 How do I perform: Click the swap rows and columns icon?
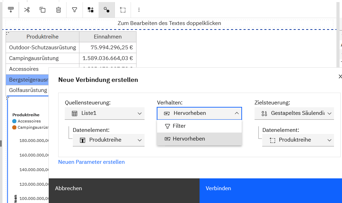pyautogui.click(x=91, y=10)
